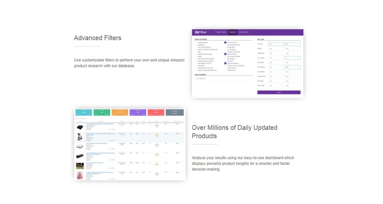Check the Video Games category
The height and width of the screenshot is (204, 383).
pyautogui.click(x=225, y=70)
